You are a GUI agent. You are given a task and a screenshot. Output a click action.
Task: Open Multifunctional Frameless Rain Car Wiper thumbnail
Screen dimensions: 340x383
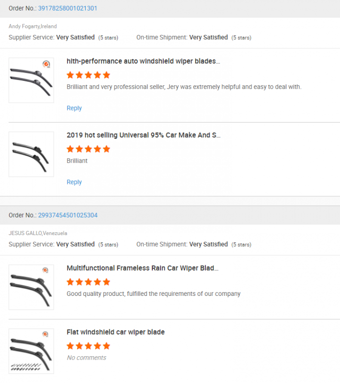pos(31,287)
